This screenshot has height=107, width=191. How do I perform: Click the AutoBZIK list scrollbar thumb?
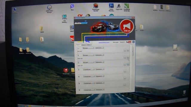coord(133,51)
